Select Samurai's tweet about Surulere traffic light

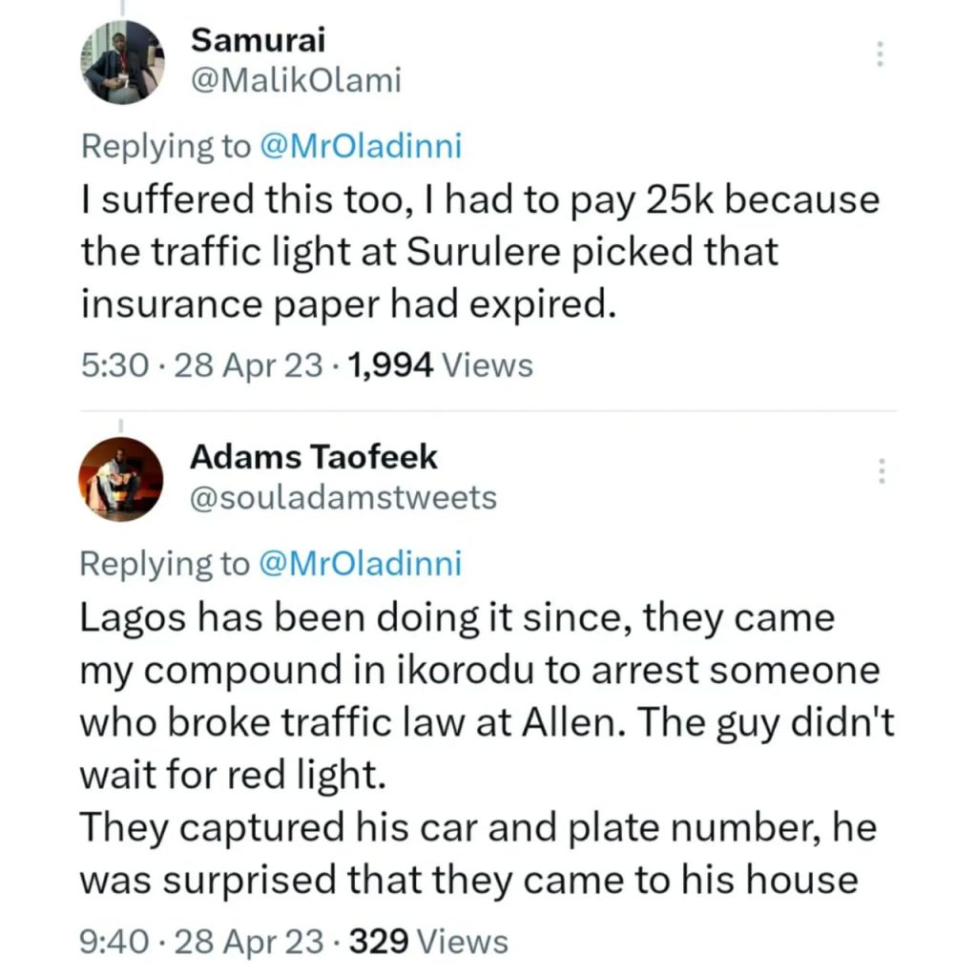(477, 253)
